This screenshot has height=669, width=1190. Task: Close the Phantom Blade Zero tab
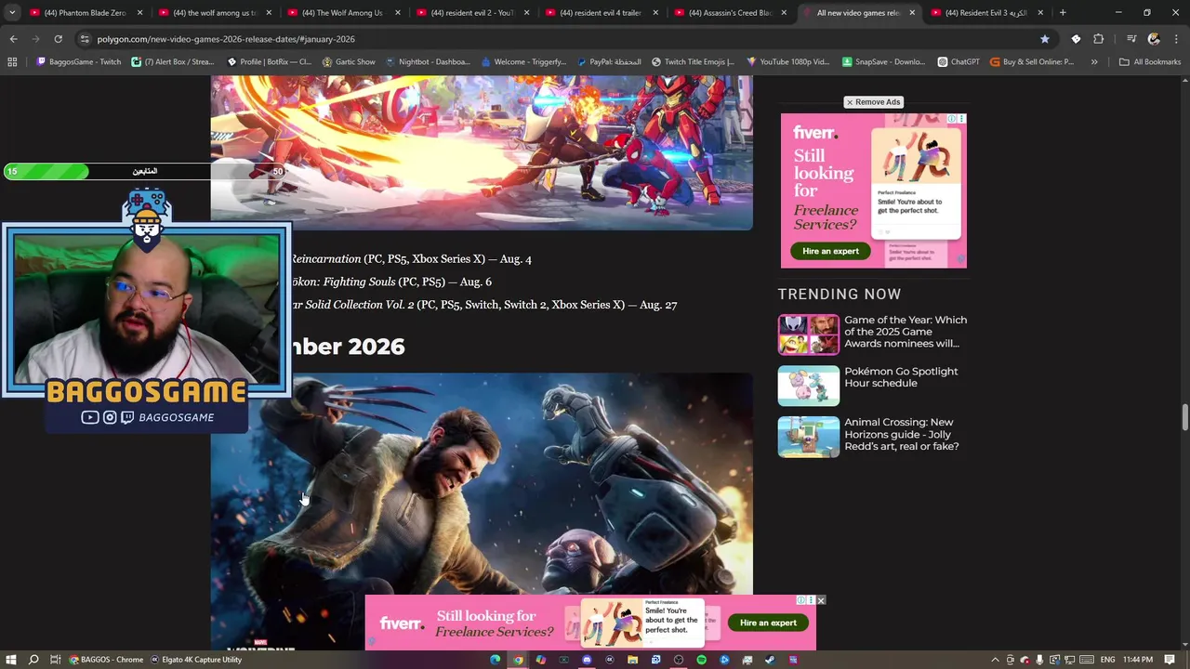140,13
